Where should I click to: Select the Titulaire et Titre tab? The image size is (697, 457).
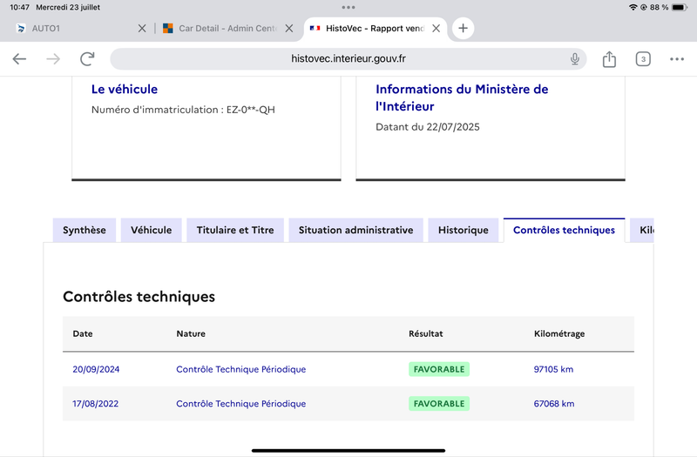tap(235, 231)
